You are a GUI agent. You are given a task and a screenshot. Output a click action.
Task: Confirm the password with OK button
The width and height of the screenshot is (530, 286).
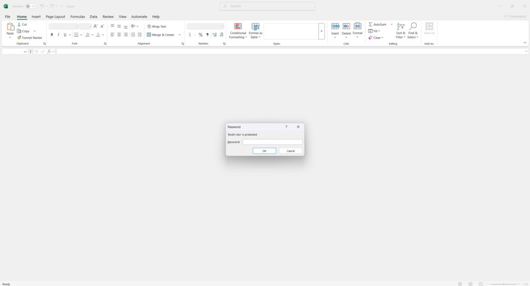point(264,151)
